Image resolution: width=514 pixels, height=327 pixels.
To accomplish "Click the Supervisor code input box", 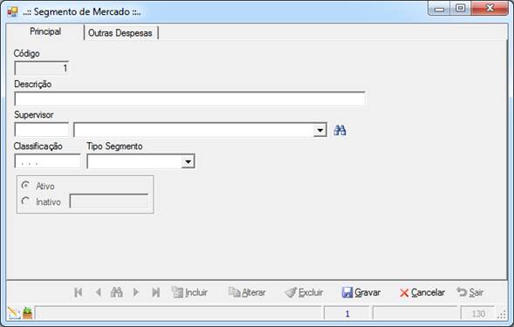I will tap(42, 130).
